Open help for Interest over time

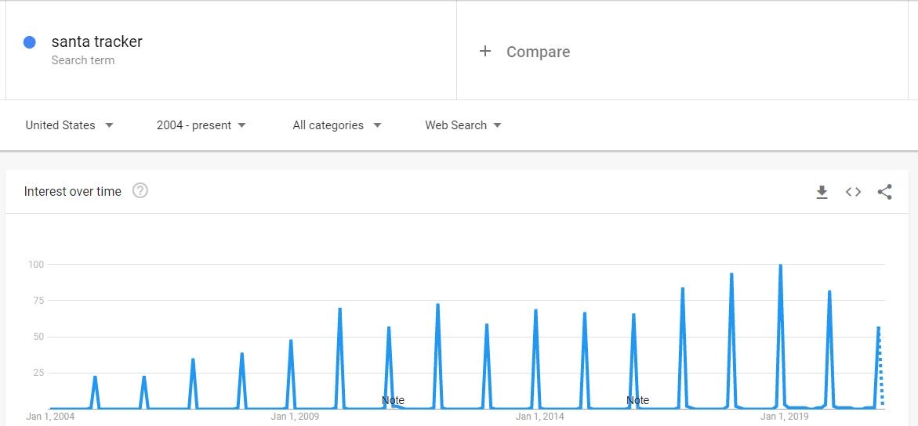pyautogui.click(x=140, y=191)
